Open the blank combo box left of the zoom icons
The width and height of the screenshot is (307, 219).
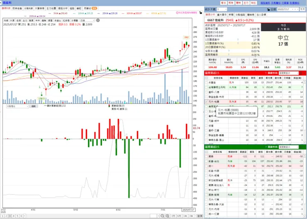[155, 216]
